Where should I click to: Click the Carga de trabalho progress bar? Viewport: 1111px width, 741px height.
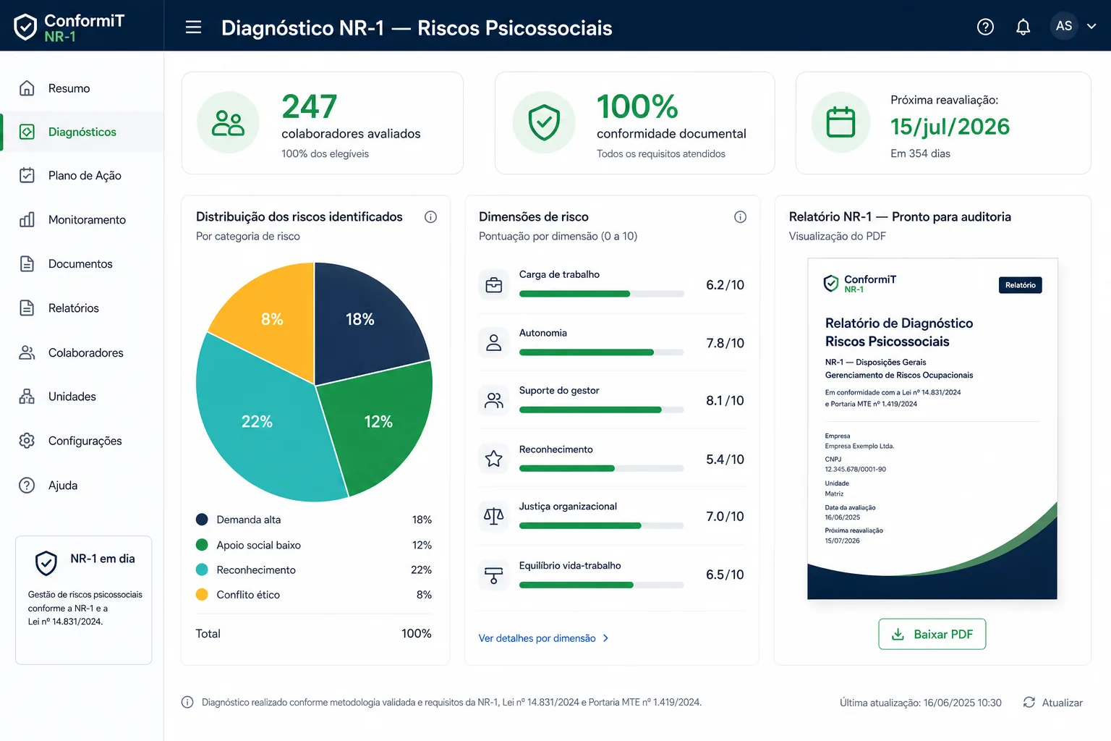click(602, 294)
